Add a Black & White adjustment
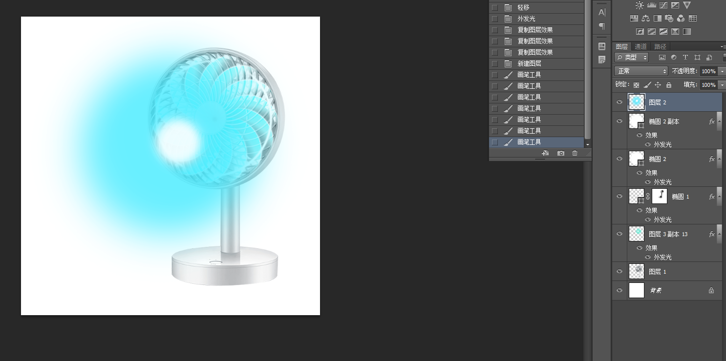Screen dimensions: 726x361 pyautogui.click(x=658, y=19)
